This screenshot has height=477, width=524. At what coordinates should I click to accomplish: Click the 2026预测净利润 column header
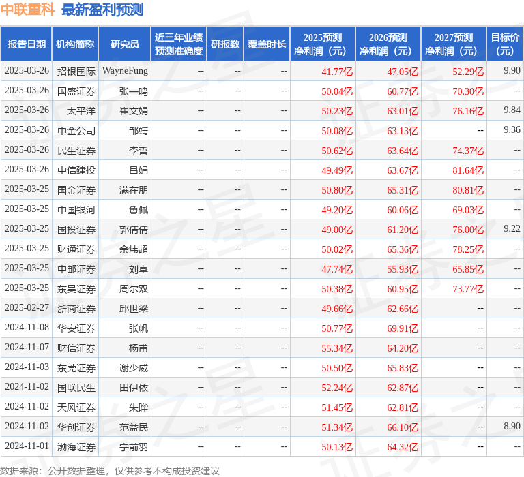tap(388, 44)
